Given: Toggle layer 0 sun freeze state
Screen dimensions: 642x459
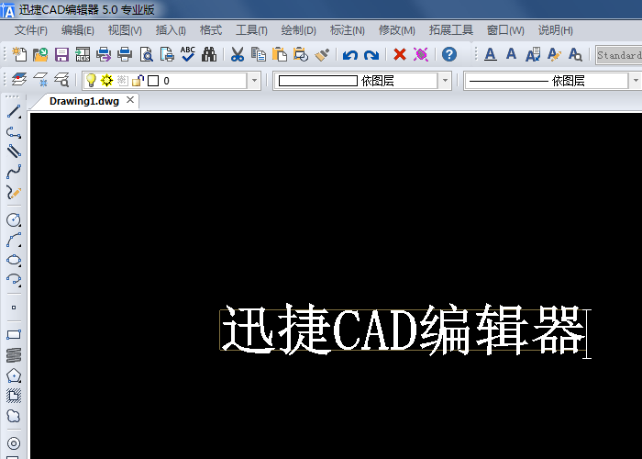Looking at the screenshot, I should coord(107,81).
